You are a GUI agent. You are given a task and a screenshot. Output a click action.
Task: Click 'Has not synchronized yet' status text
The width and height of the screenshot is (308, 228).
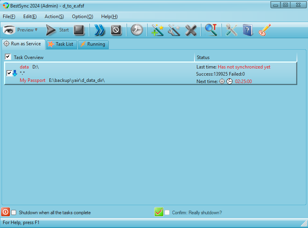[x=244, y=67]
